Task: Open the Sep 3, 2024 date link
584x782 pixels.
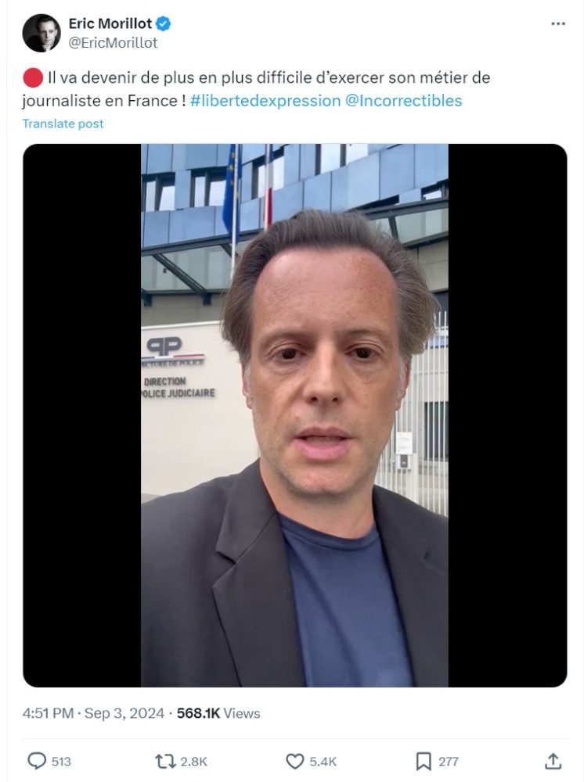Action: [124, 713]
